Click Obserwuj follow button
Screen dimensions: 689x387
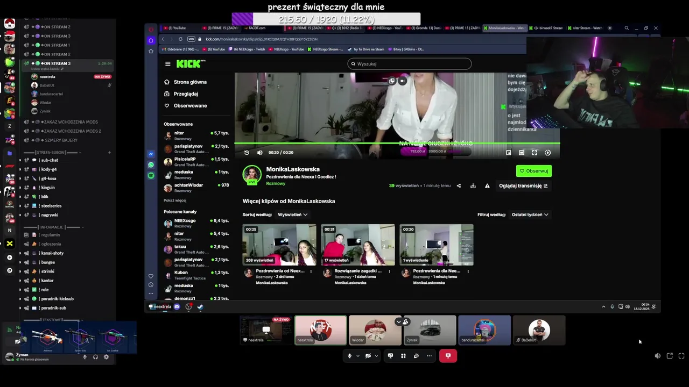click(534, 171)
